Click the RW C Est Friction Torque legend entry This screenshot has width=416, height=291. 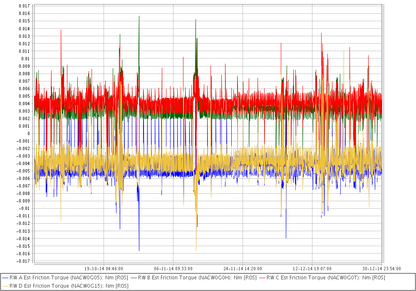(x=322, y=278)
